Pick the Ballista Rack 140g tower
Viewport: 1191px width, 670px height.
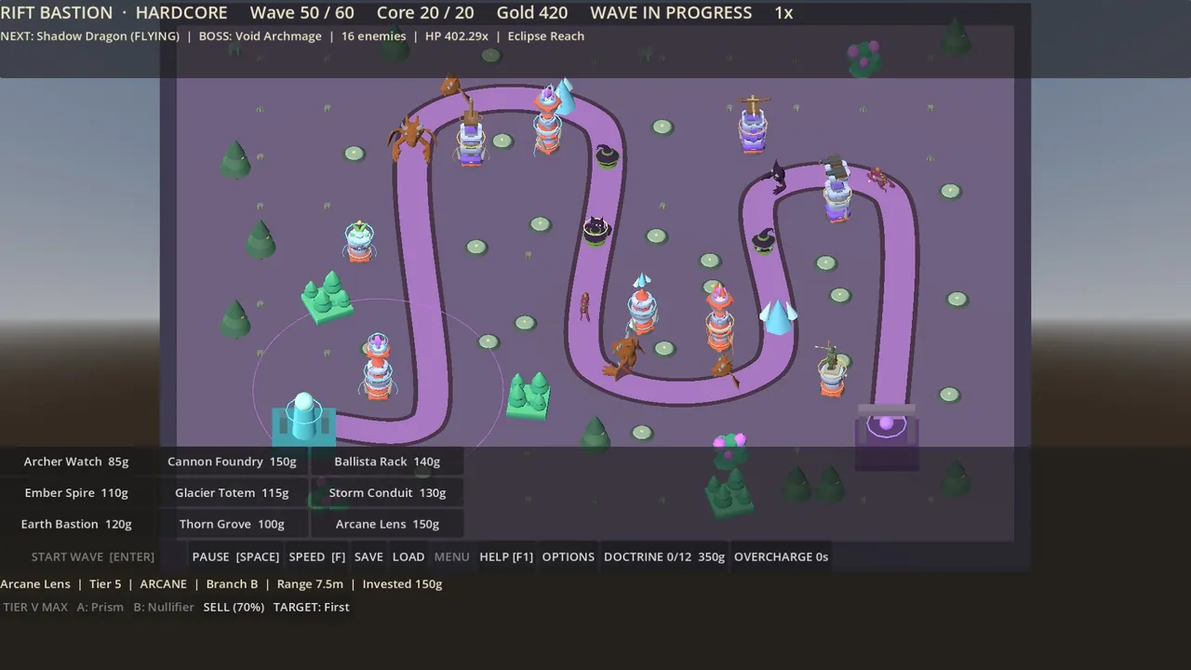[x=387, y=462]
